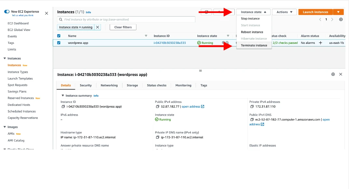Copy the Public IPv4 DNS name
This screenshot has height=189, width=349.
pos(252,120)
